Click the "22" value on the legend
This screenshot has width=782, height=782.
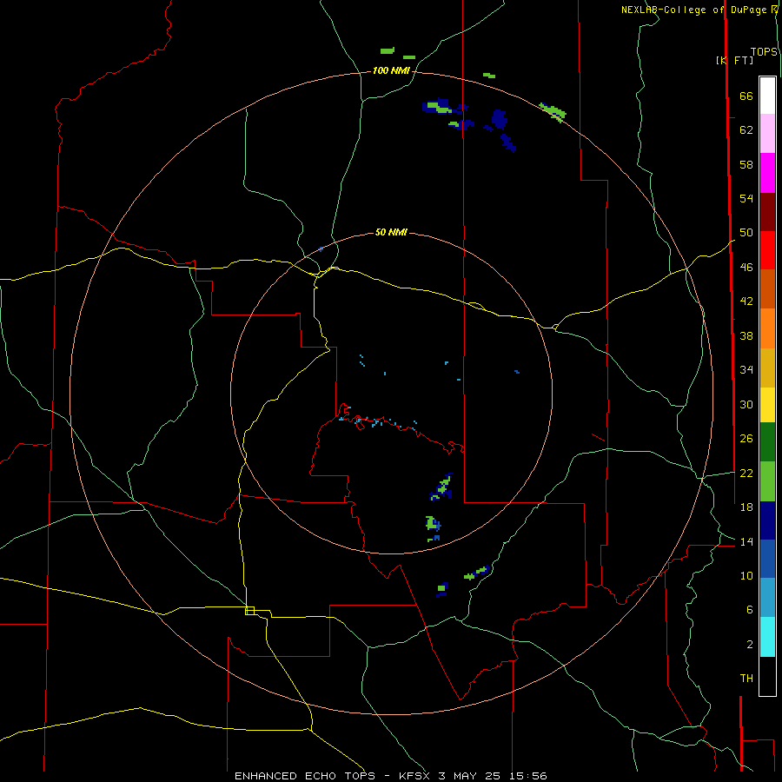tap(746, 473)
